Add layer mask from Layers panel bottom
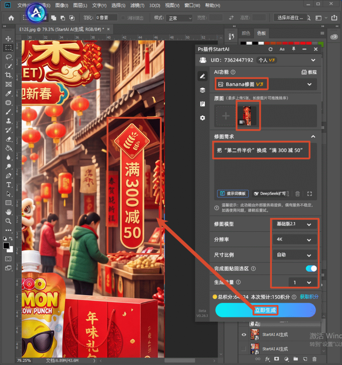Image resolution: width=342 pixels, height=365 pixels. (276, 359)
